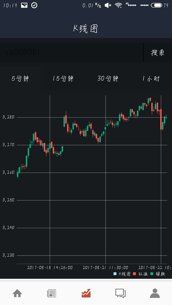Tap the picture notification icon in status bar
Screen dimensions: 172x305
click(x=24, y=5)
